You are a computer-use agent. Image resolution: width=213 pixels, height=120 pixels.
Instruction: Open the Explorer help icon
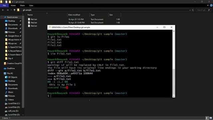[x=211, y=5]
